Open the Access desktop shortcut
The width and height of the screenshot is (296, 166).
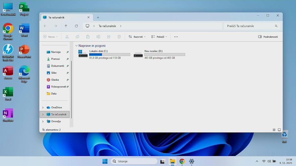tap(8, 73)
